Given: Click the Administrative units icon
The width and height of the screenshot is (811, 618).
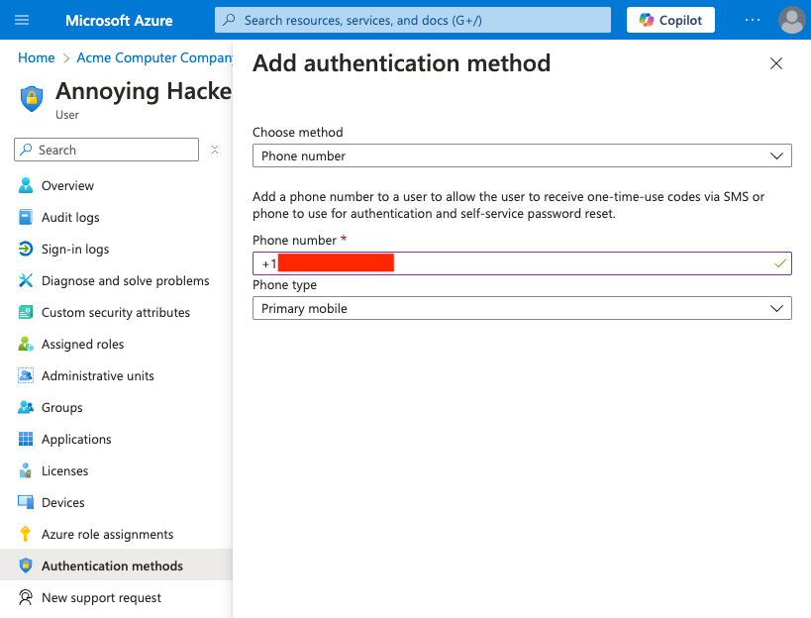Looking at the screenshot, I should [26, 375].
